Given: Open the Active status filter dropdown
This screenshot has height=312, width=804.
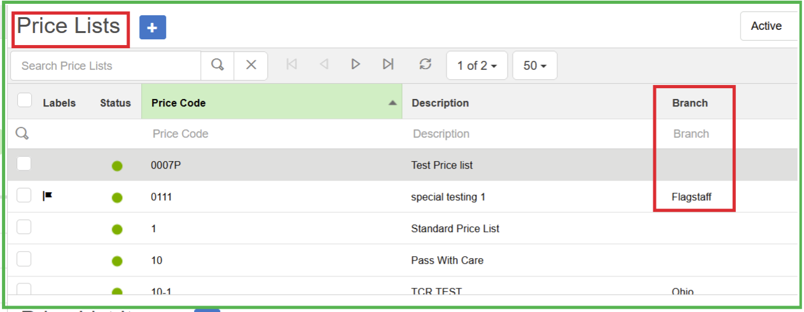Looking at the screenshot, I should coord(768,27).
